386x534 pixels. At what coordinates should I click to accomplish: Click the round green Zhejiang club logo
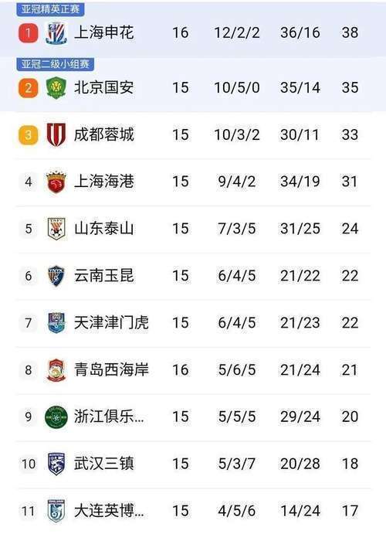(56, 417)
